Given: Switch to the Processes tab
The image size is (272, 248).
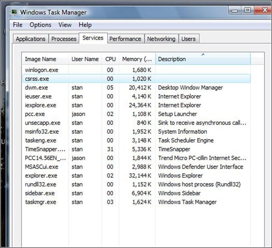Looking at the screenshot, I should 64,39.
